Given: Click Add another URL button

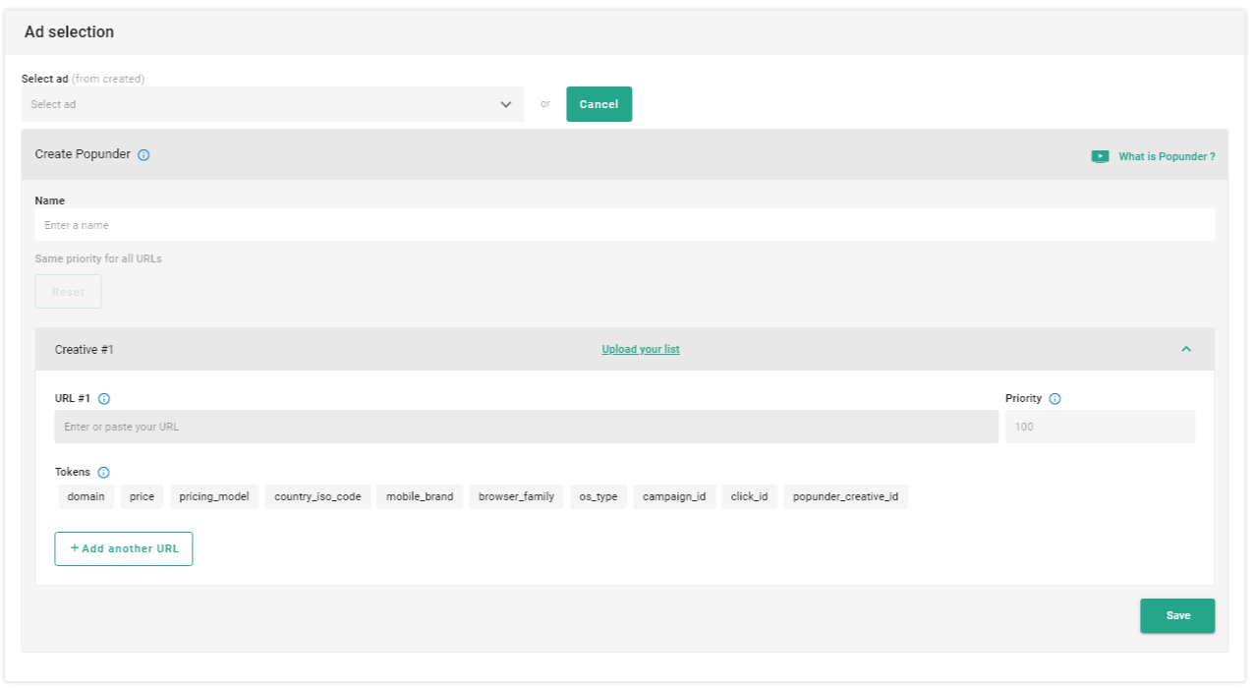Looking at the screenshot, I should click(124, 548).
